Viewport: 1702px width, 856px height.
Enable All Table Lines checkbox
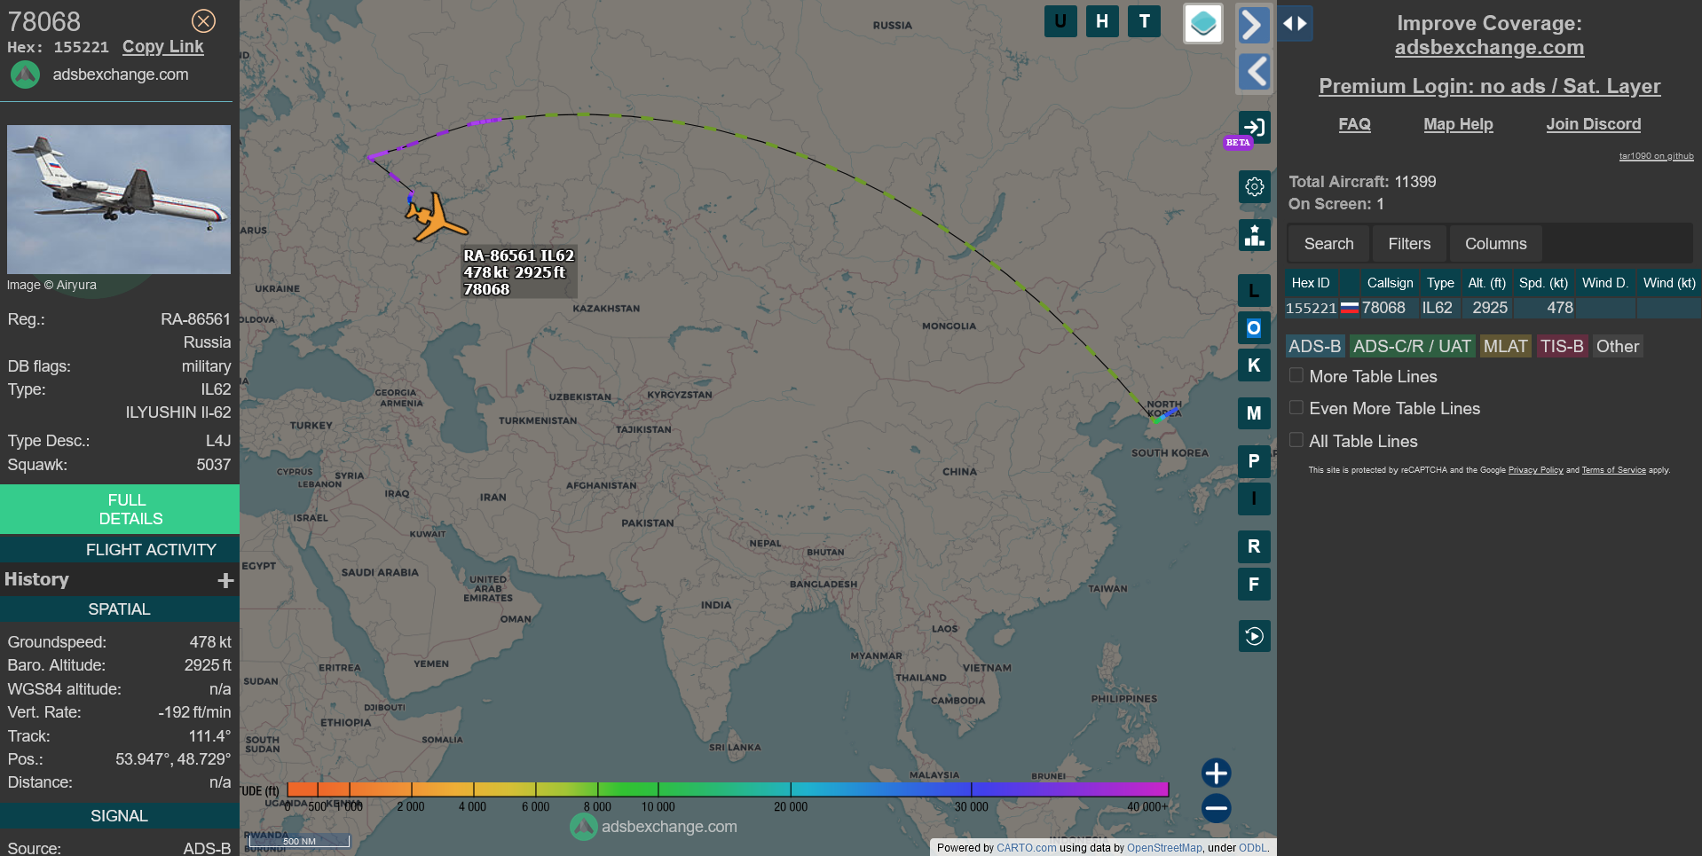(x=1296, y=440)
